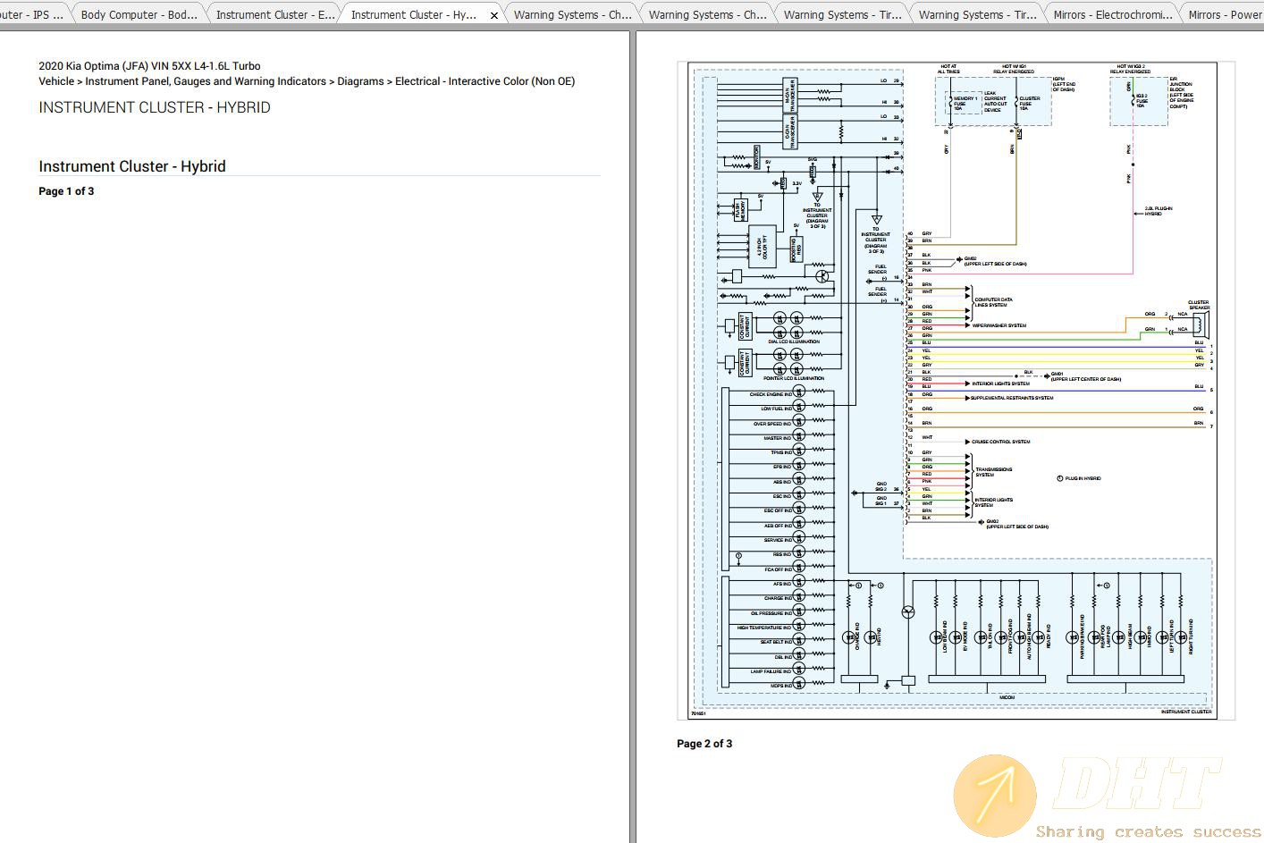Screen dimensions: 1264x843
Task: Click the CRUISE CONTROL SYSTEM label
Action: click(x=1001, y=442)
